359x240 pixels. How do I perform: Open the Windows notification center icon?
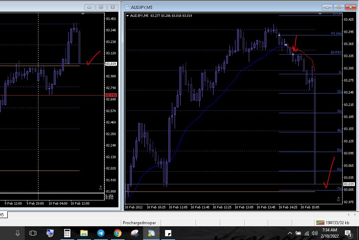pyautogui.click(x=347, y=233)
